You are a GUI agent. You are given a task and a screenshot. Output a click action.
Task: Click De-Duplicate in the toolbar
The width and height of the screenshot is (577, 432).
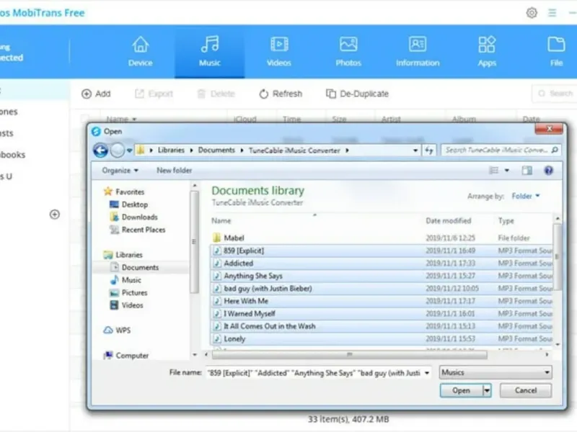(357, 94)
